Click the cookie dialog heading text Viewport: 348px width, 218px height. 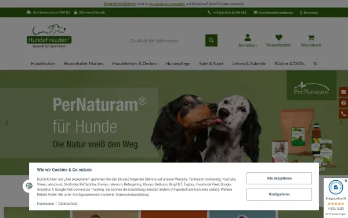point(64,170)
